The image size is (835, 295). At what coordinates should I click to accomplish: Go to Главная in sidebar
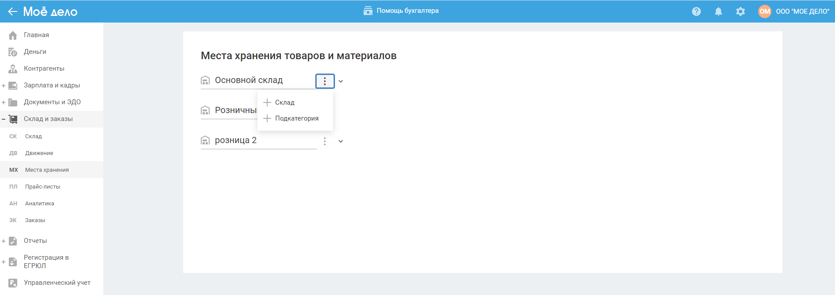pos(36,35)
